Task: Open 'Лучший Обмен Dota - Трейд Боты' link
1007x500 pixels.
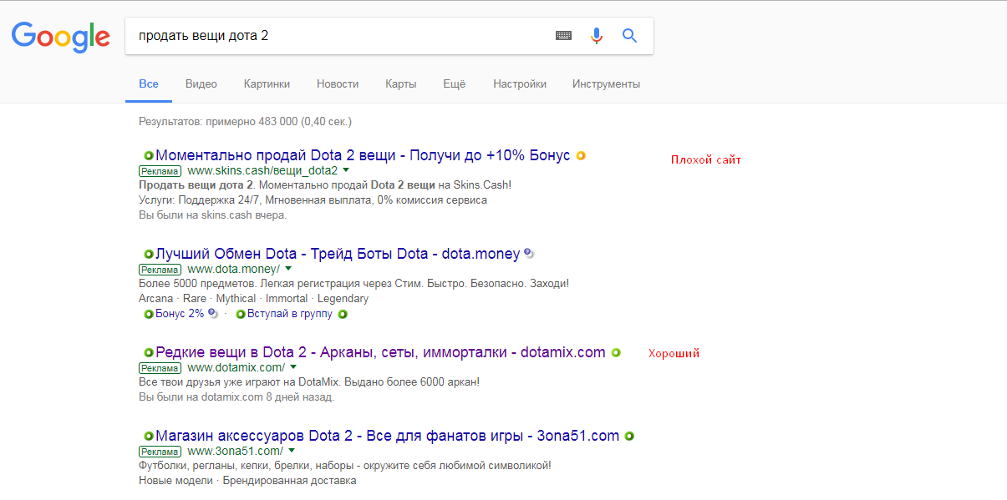Action: (338, 254)
